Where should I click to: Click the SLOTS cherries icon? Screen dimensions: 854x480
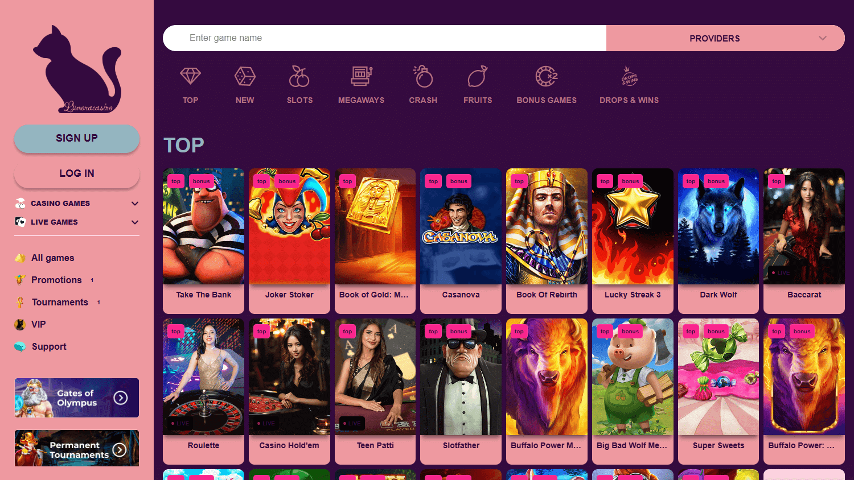pyautogui.click(x=299, y=76)
